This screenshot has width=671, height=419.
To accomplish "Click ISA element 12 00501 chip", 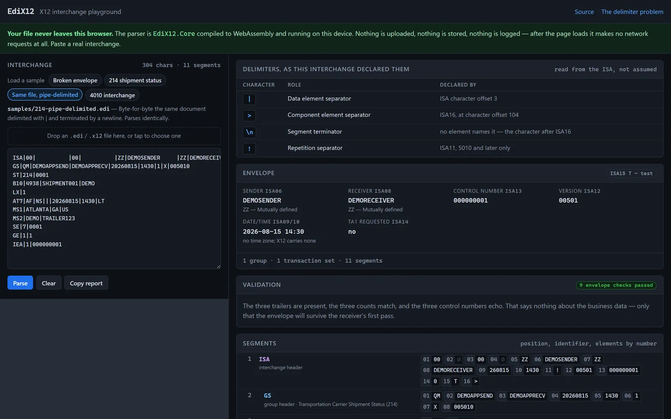I will point(579,370).
